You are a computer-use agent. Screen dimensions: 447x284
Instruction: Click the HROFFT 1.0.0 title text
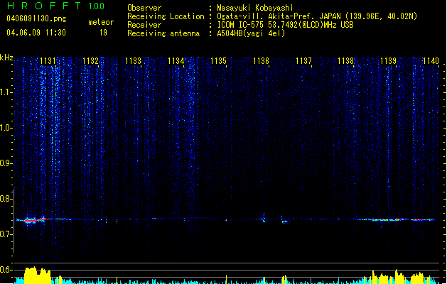pyautogui.click(x=56, y=6)
